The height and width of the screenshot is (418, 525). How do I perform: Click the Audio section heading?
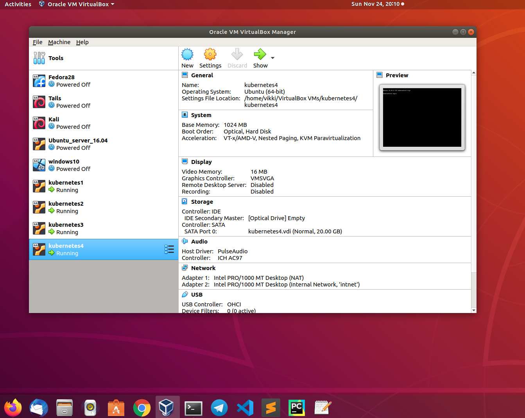pos(199,242)
